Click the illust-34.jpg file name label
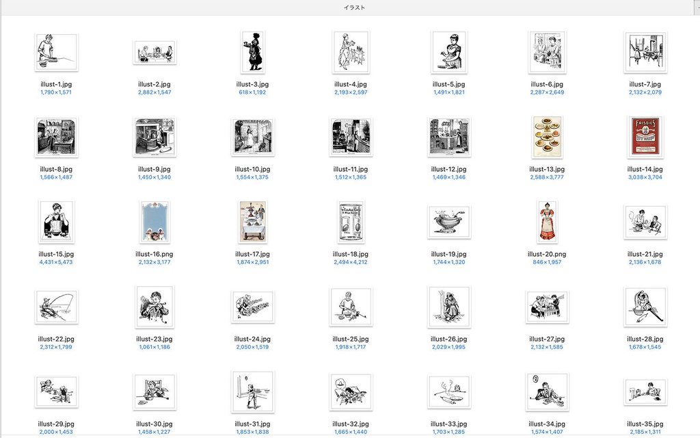 [547, 424]
